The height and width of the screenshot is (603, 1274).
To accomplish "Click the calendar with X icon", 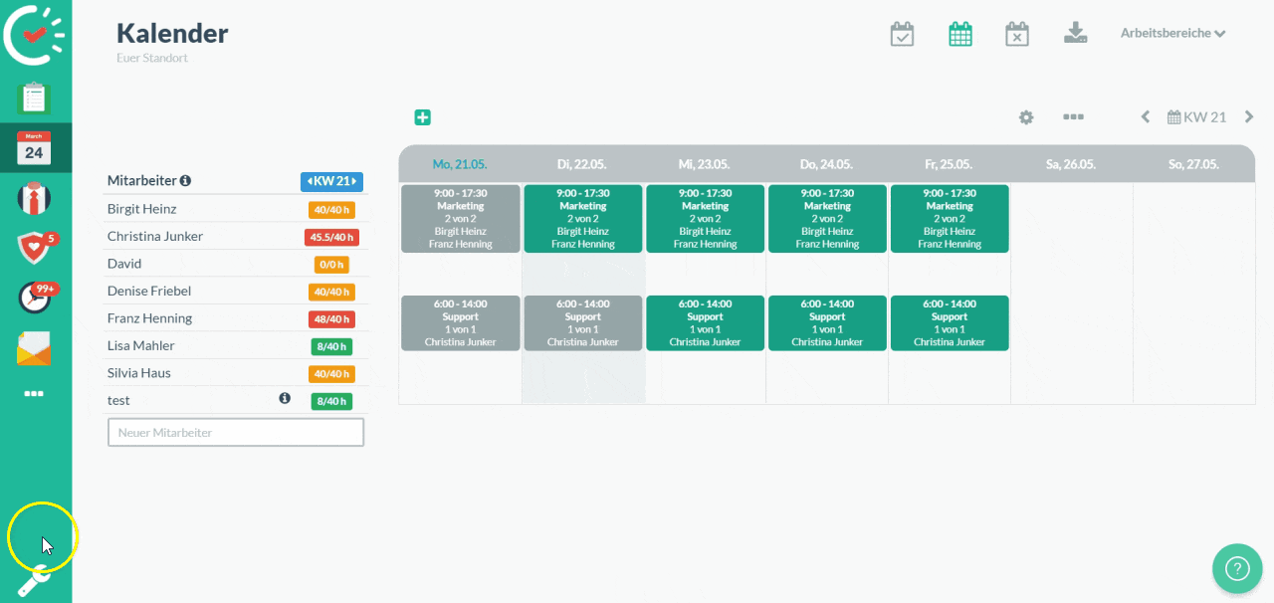I will 1016,34.
